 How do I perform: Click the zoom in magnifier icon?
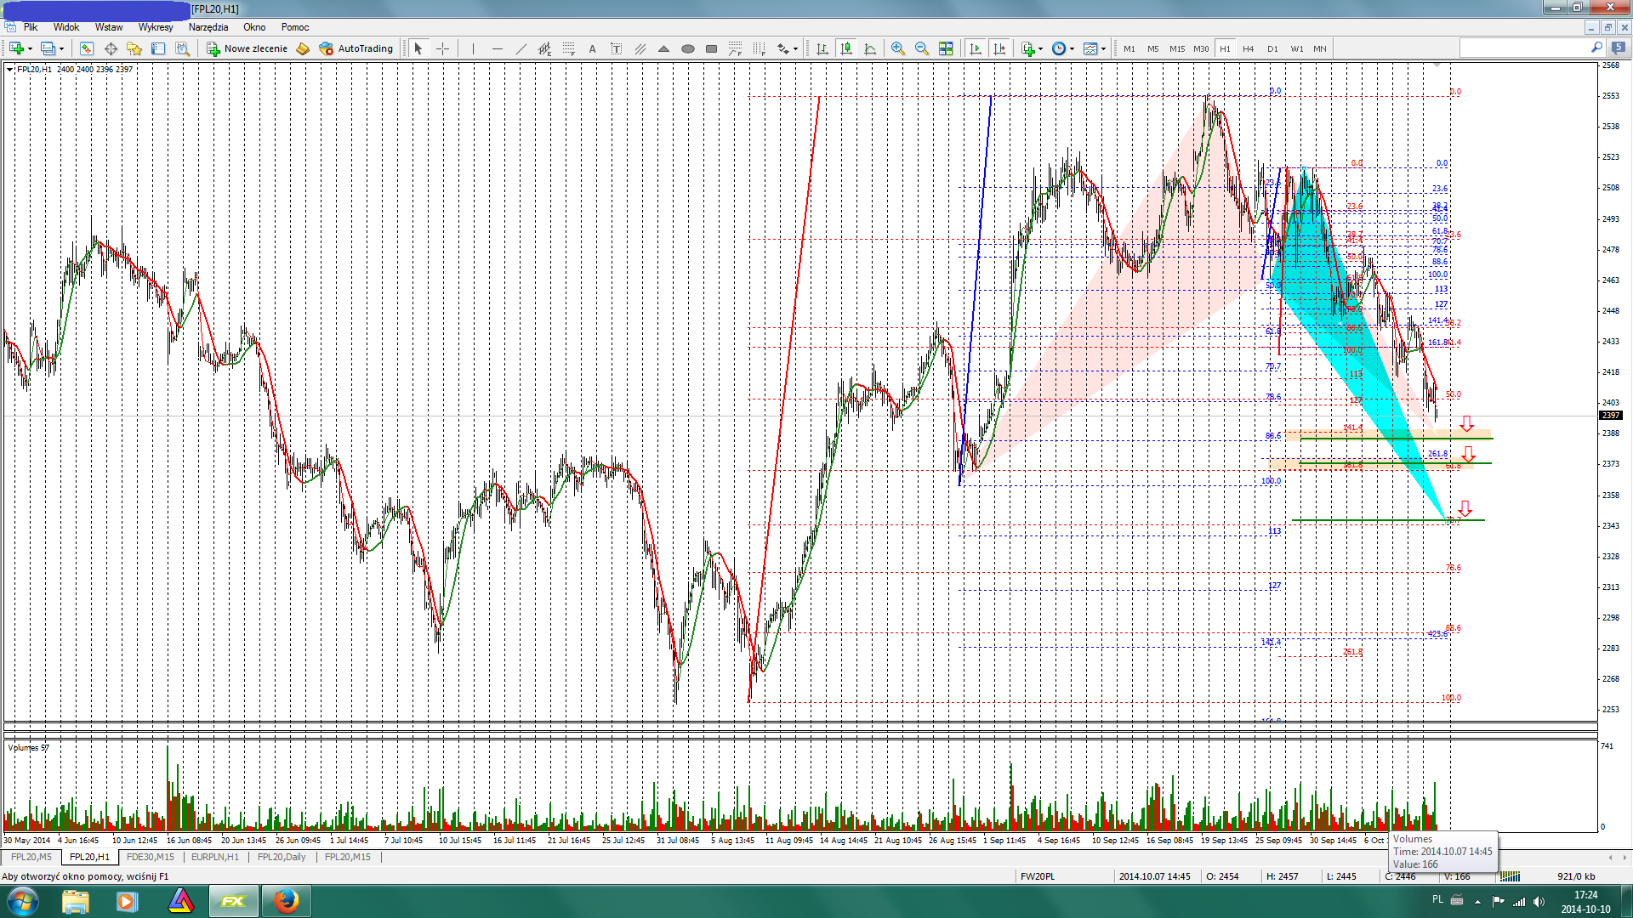tap(897, 48)
